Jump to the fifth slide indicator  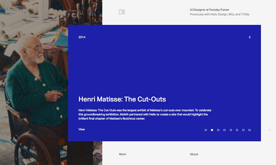[x=231, y=130]
